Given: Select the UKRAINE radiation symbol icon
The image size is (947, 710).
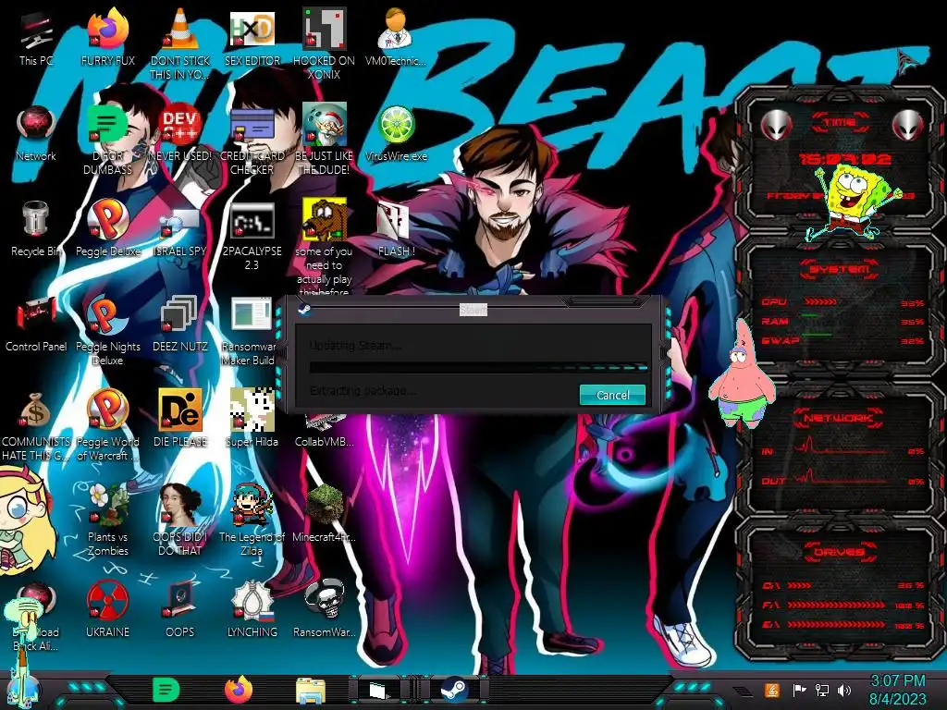Looking at the screenshot, I should [107, 610].
